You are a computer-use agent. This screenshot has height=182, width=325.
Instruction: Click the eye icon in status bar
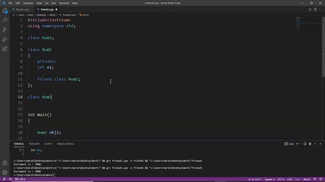10,179
